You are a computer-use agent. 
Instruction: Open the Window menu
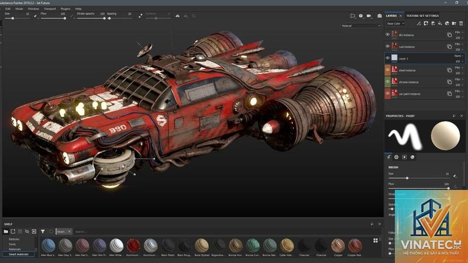click(33, 9)
